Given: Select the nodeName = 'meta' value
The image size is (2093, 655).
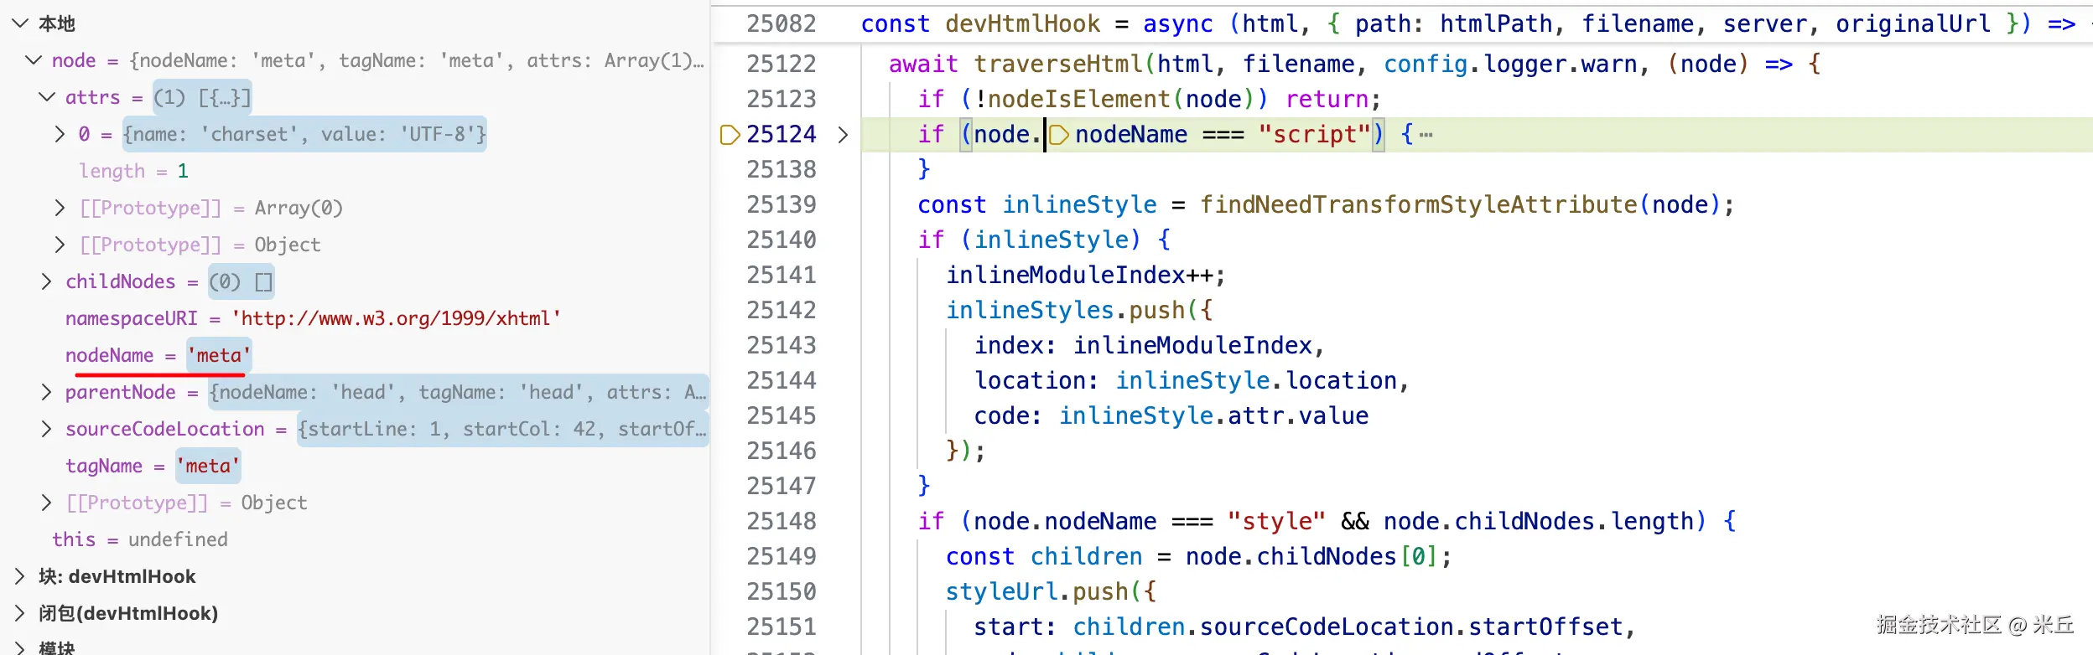Looking at the screenshot, I should click(x=219, y=355).
